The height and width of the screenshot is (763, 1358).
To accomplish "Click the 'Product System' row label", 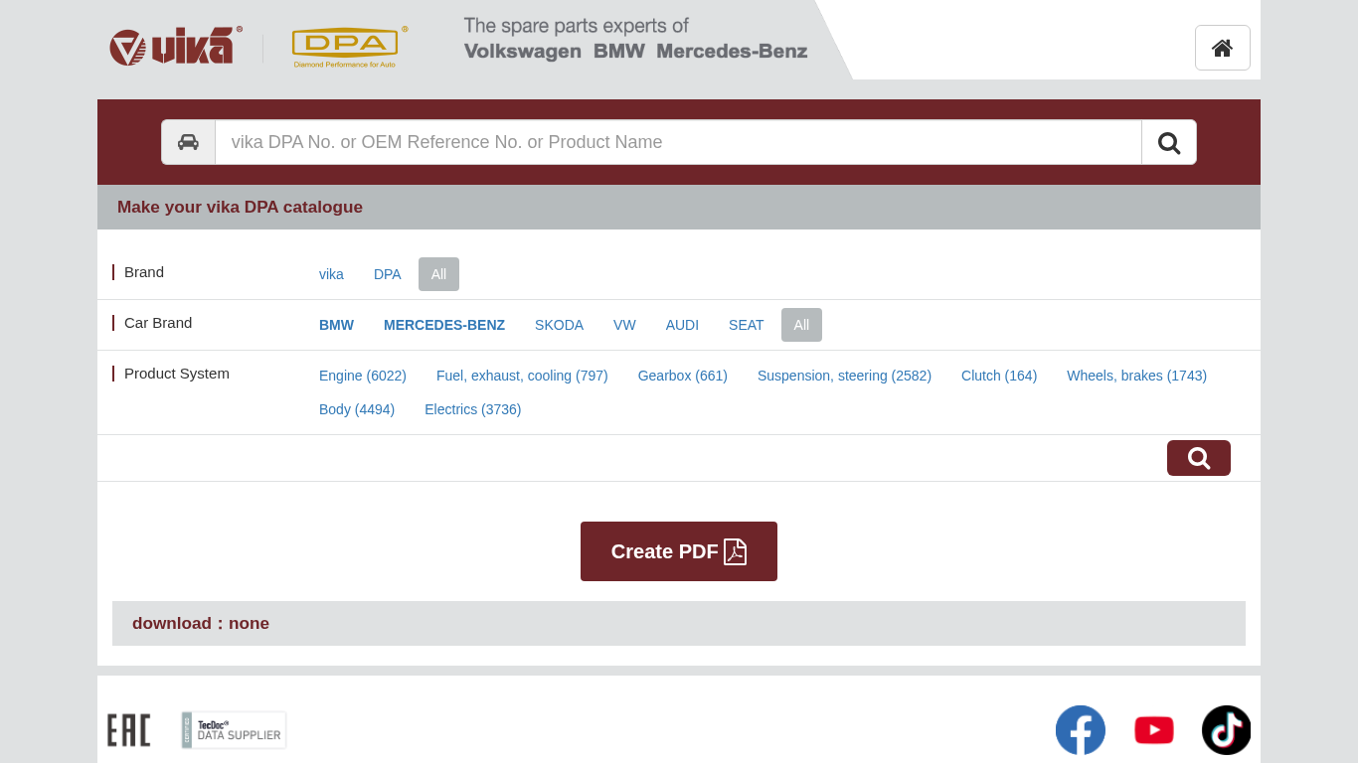I will click(177, 374).
